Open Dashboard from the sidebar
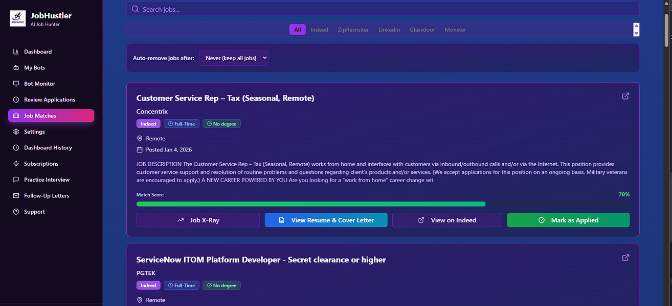This screenshot has height=306, width=672. (x=51, y=52)
